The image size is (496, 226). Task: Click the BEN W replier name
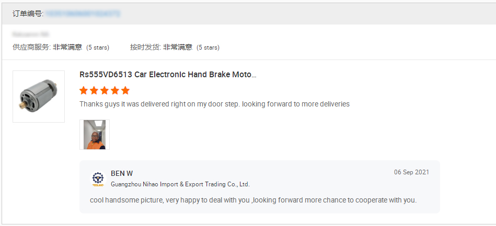pos(122,173)
